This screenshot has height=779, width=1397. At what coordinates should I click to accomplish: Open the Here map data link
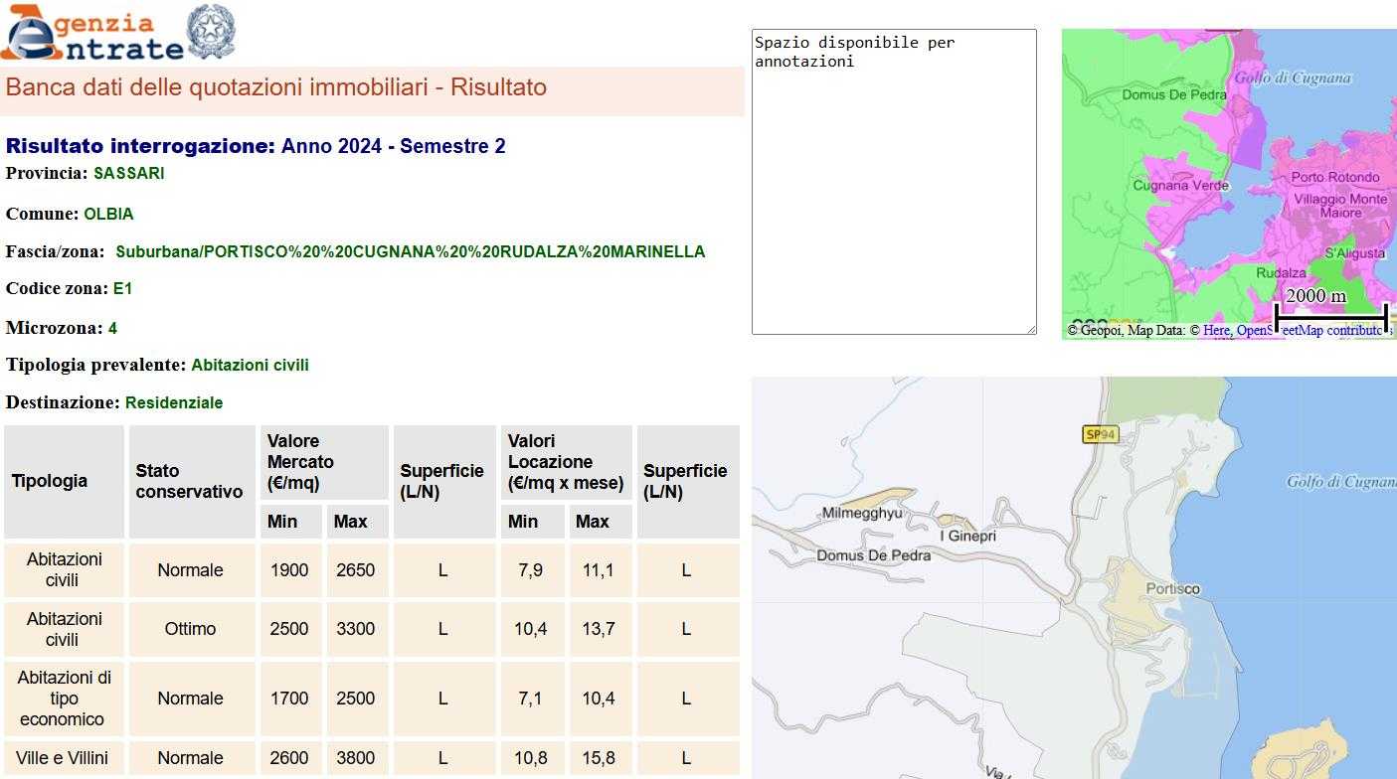(x=1216, y=330)
